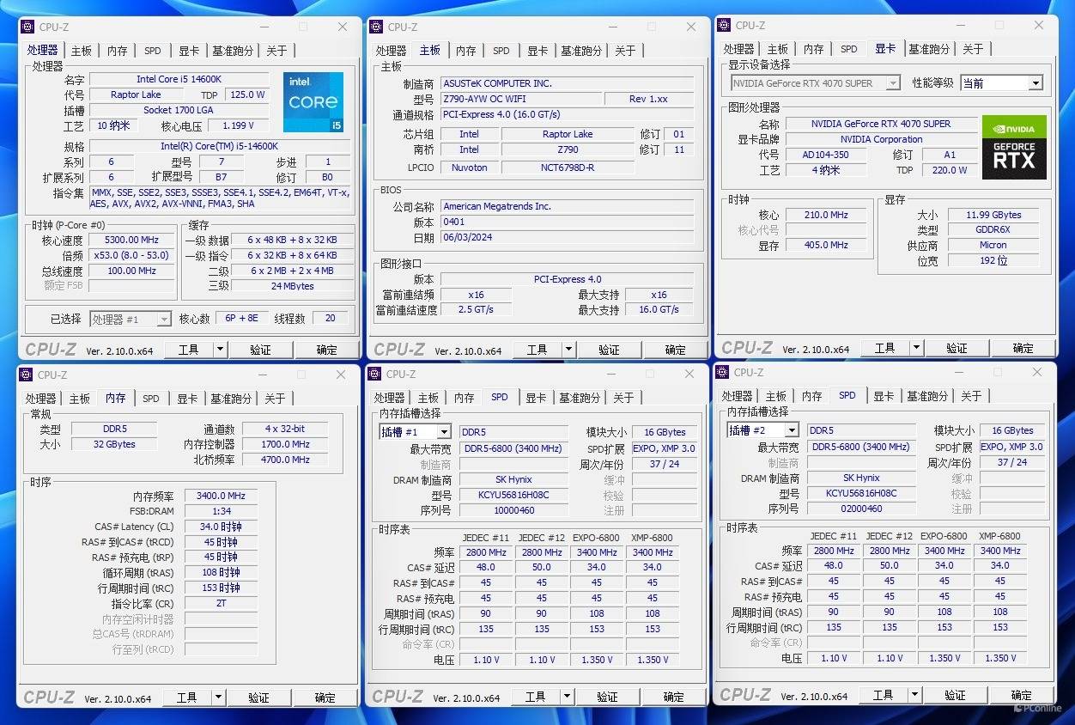Click 确定 in the 内存 window
Screen dimensions: 1075x725
(x=325, y=698)
